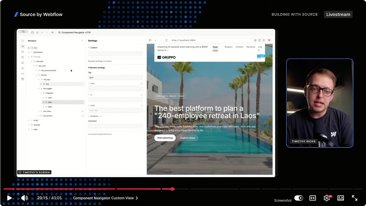Select the Navigator tree icon in sidebar
The image size is (366, 206).
[x=23, y=46]
